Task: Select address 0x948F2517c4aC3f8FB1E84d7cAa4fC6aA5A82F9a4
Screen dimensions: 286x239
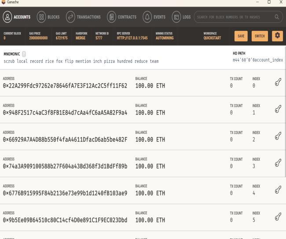Action: (65, 113)
